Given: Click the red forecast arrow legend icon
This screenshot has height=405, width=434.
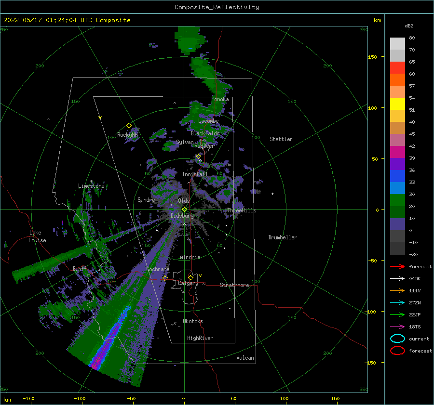Looking at the screenshot, I should click(x=397, y=266).
